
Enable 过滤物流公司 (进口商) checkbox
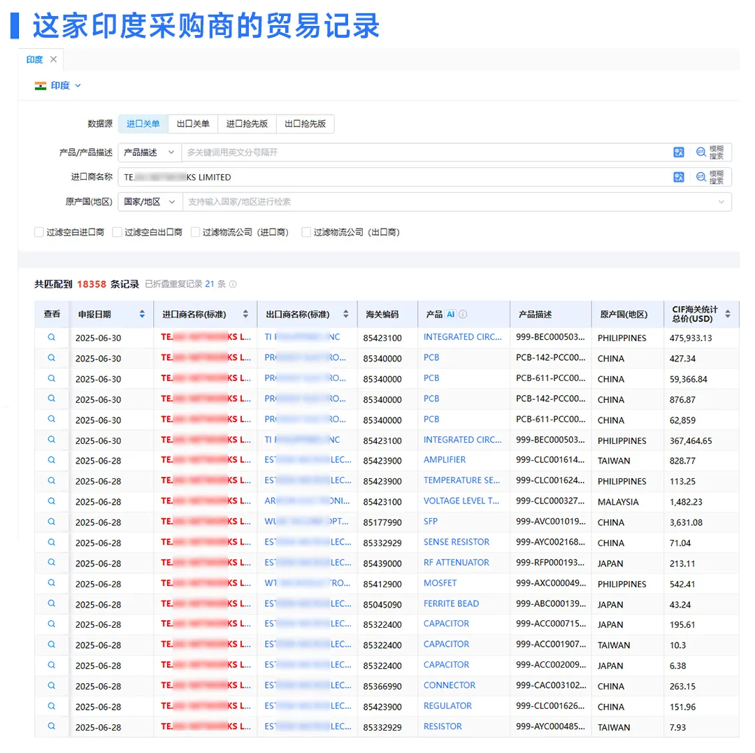195,232
